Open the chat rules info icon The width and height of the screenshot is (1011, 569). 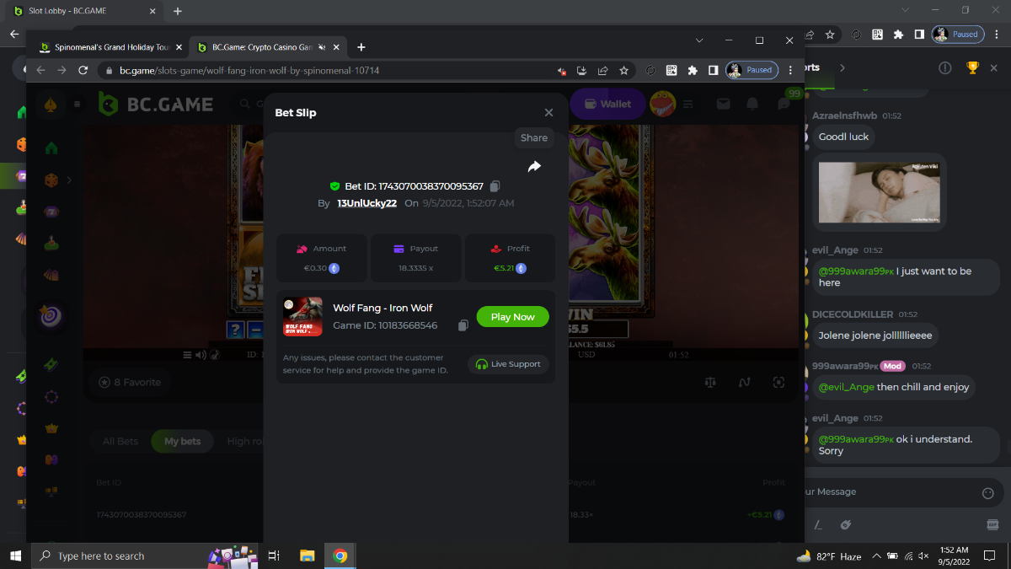[x=945, y=67]
